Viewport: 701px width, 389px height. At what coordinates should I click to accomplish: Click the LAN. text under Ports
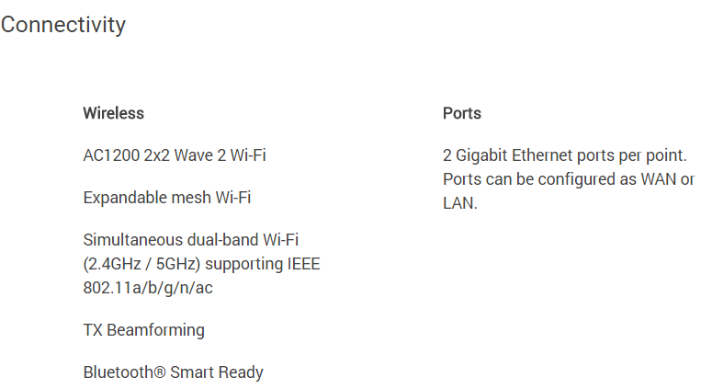pos(460,203)
